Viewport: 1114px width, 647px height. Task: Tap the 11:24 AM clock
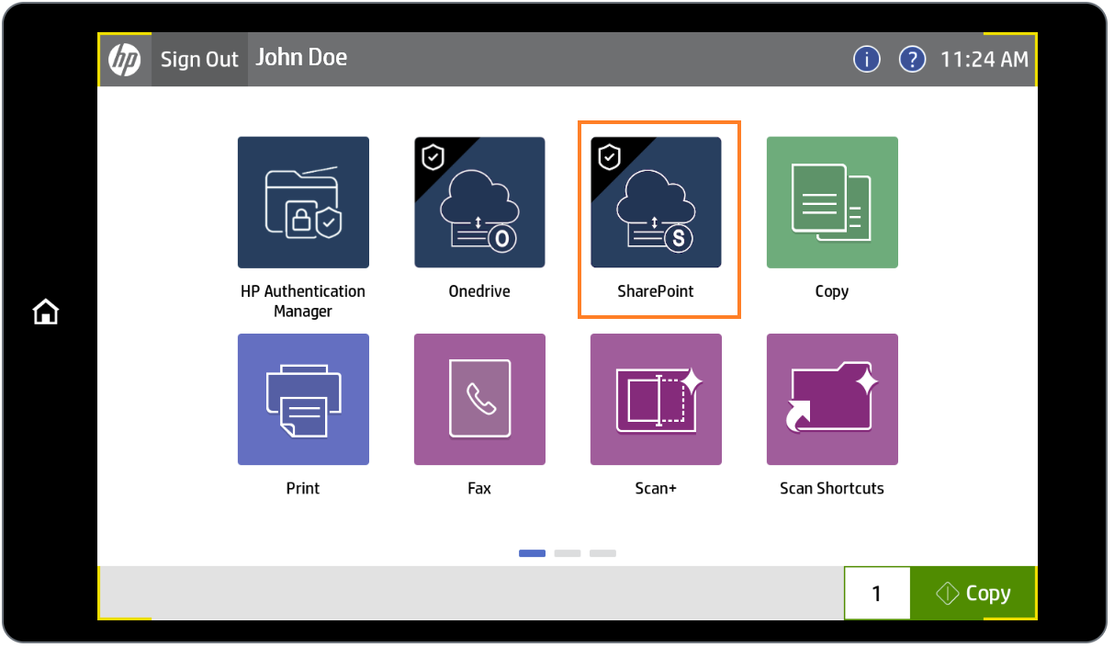pyautogui.click(x=985, y=60)
